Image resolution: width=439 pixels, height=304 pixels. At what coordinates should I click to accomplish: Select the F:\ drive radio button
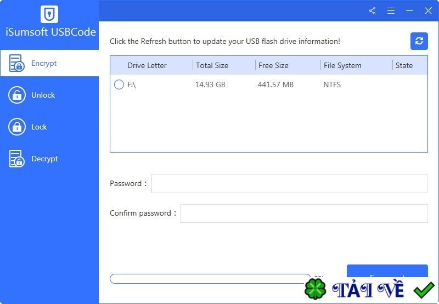tap(119, 85)
